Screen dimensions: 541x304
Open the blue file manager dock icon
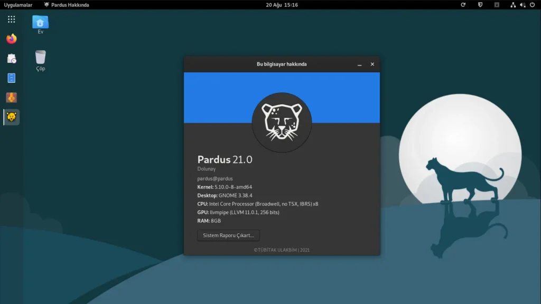(12, 78)
